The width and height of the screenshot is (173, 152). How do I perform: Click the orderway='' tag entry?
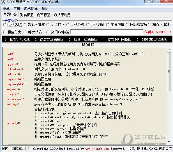click(15, 99)
